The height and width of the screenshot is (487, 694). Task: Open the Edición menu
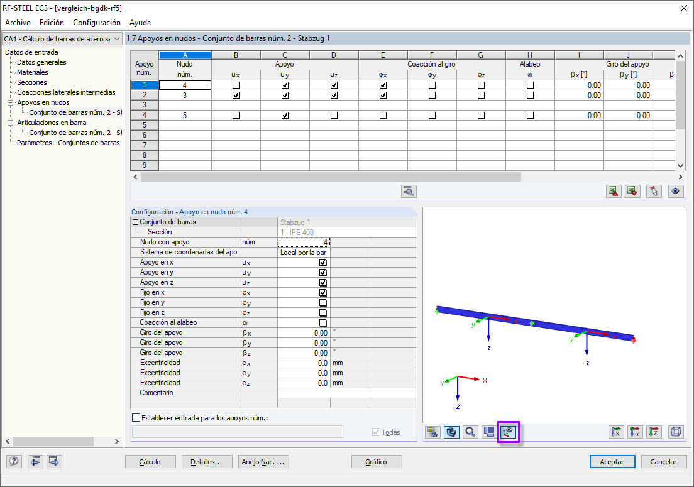52,23
